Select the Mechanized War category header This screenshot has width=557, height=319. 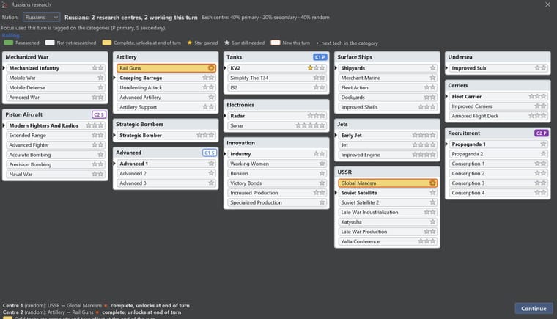click(55, 57)
